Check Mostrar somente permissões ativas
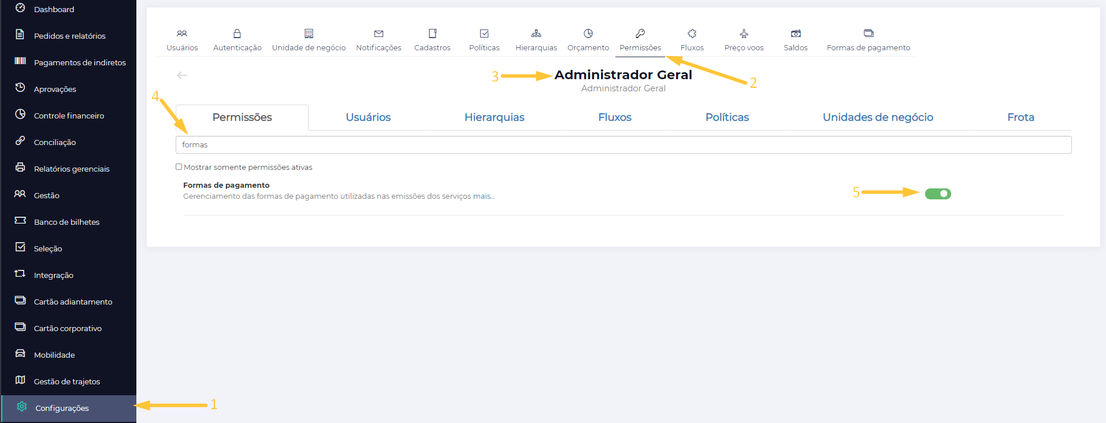The width and height of the screenshot is (1106, 423). click(179, 167)
